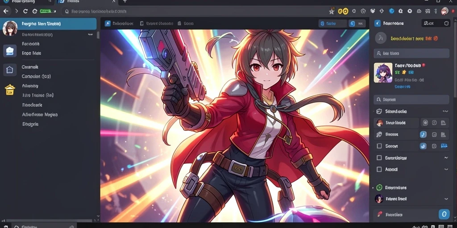Click the last gray icon in the first list row

(x=443, y=123)
